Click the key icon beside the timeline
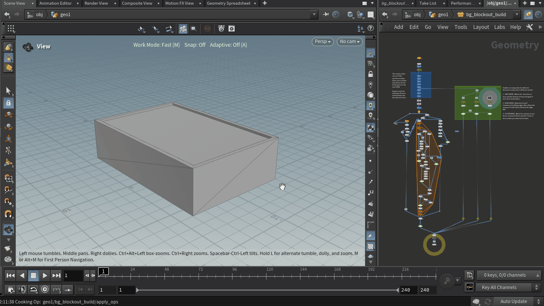Image resolution: width=544 pixels, height=306 pixels. coord(447,280)
